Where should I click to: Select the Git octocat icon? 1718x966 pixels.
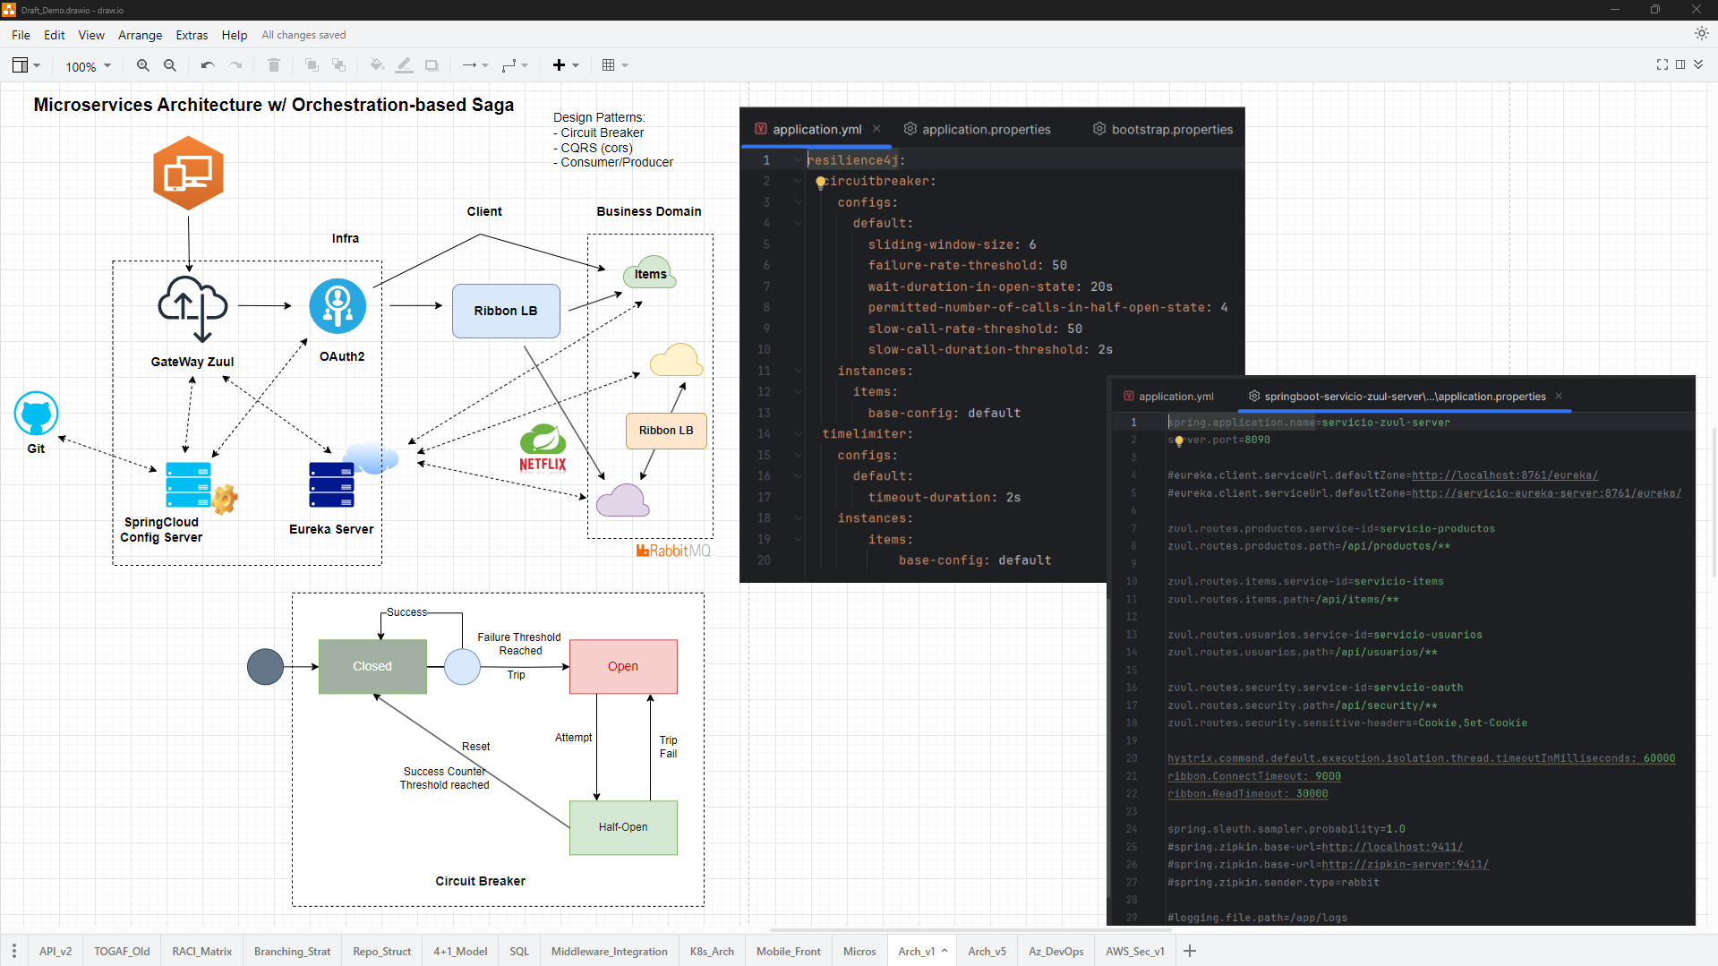coord(36,414)
